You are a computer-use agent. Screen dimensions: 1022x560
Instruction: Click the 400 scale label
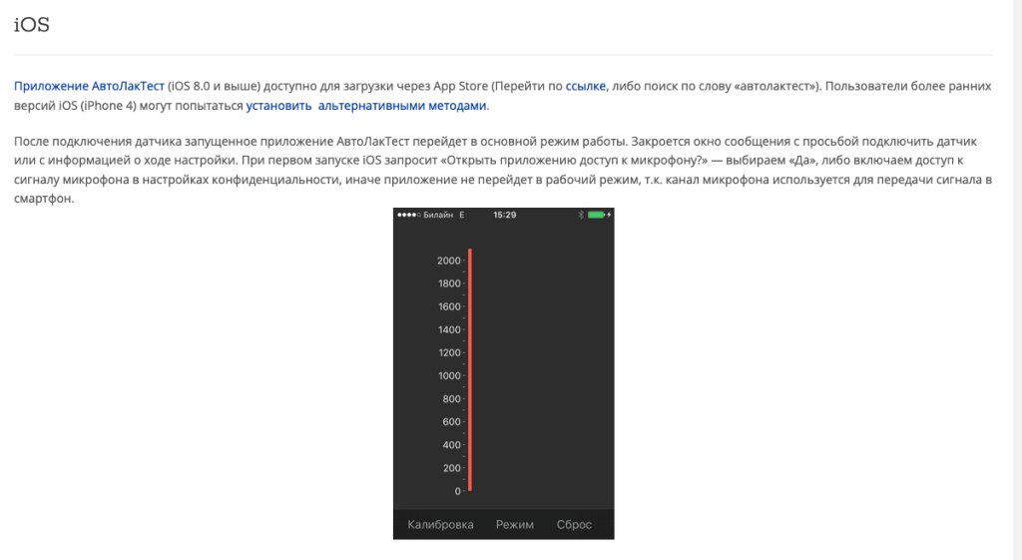451,445
